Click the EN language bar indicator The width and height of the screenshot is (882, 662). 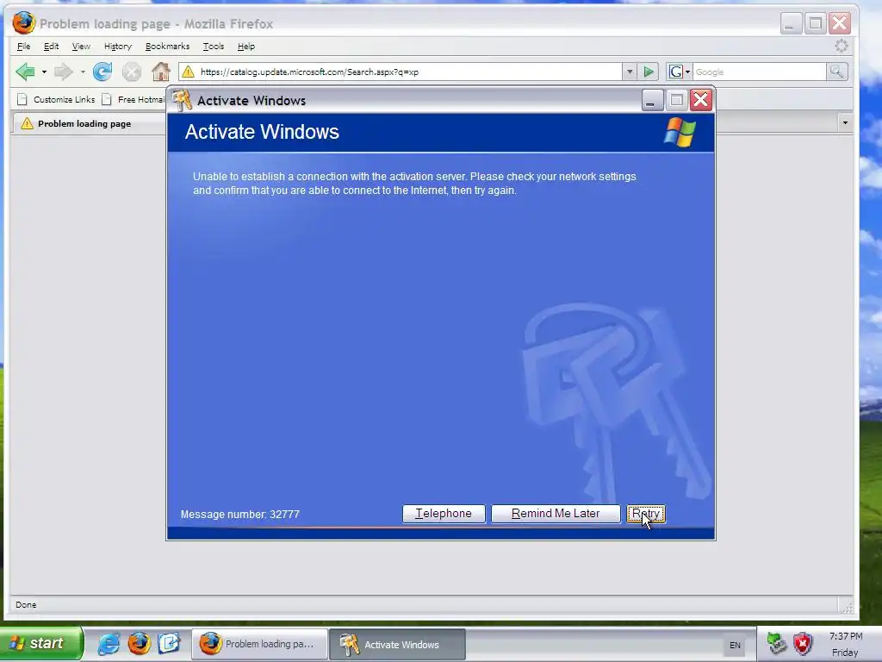click(x=735, y=645)
